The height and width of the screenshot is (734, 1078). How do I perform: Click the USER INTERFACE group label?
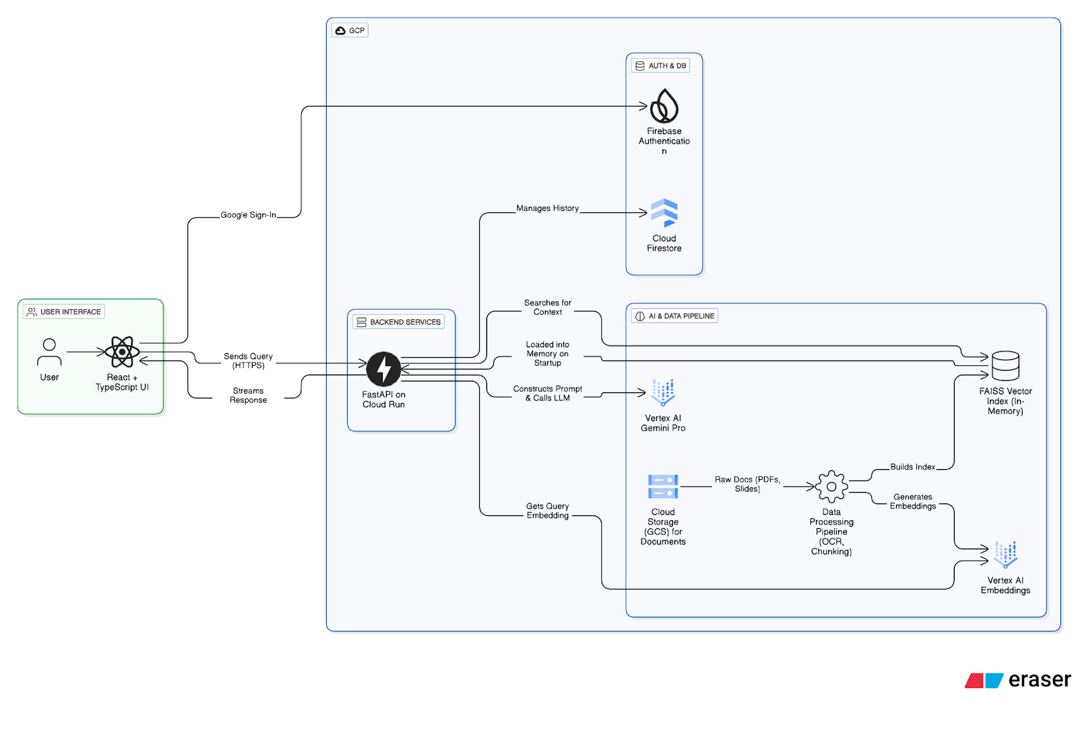64,311
